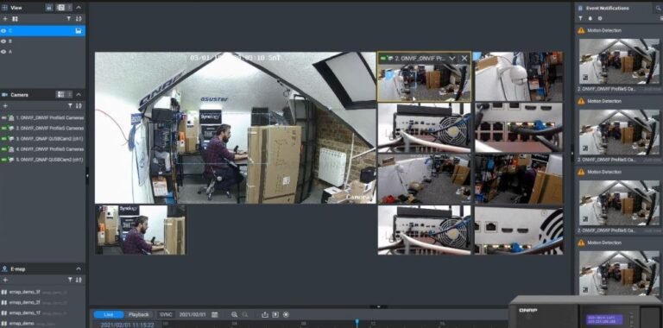
Task: Select camera 4 ONVIF Profile S in list
Action: click(42, 149)
